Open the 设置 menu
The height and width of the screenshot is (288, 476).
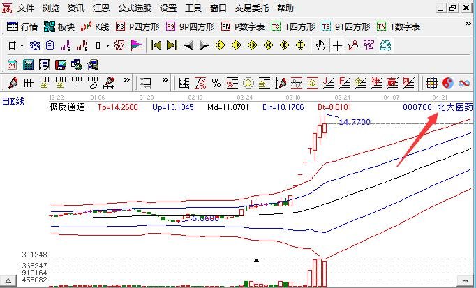(x=168, y=8)
